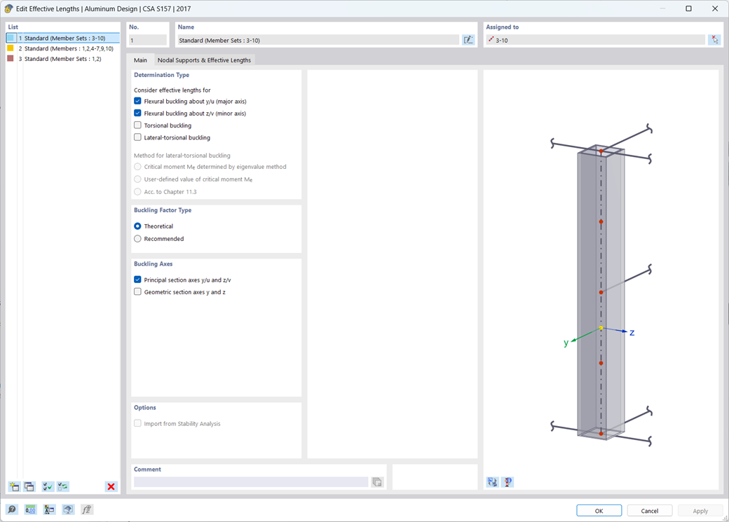
Task: Uncheck Flexural buckling about y/u major axis
Action: (x=137, y=101)
